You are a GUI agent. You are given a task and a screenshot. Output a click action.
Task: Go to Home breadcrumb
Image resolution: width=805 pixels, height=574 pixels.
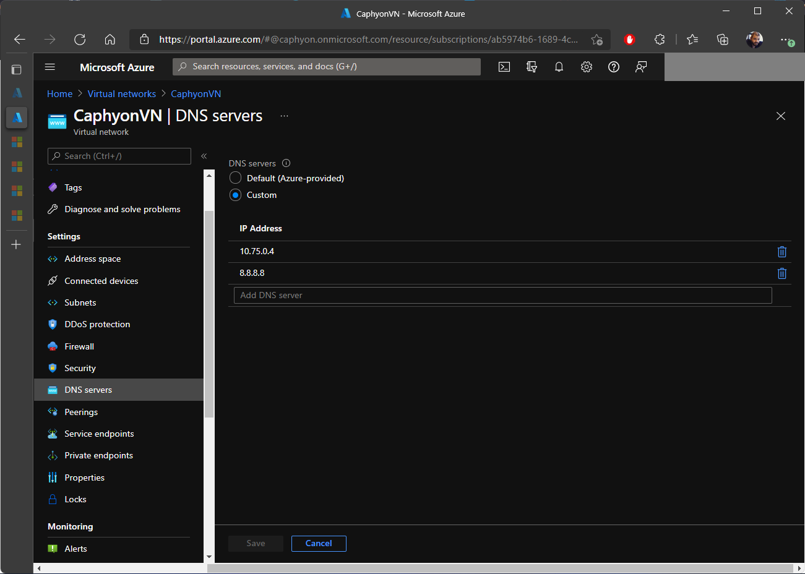[59, 94]
